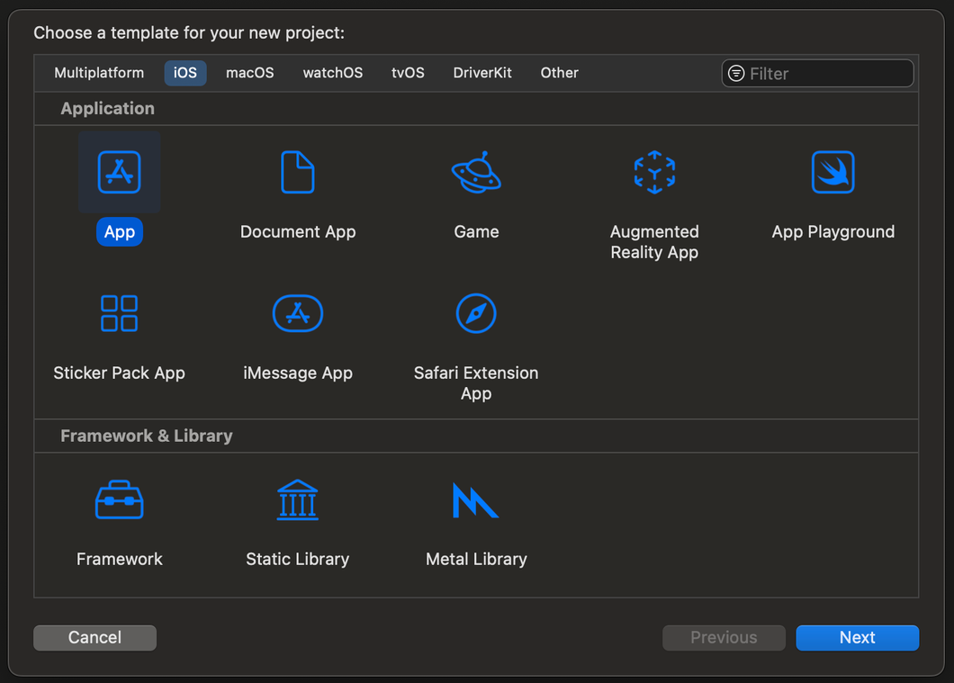Select the Safari Extension App template

pyautogui.click(x=476, y=313)
